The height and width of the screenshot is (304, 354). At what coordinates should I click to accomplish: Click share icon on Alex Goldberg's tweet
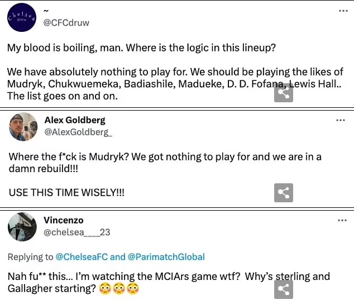click(284, 193)
